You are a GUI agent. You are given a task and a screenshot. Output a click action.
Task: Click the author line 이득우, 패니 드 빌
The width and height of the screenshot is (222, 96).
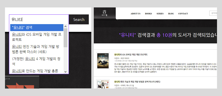[124, 86]
